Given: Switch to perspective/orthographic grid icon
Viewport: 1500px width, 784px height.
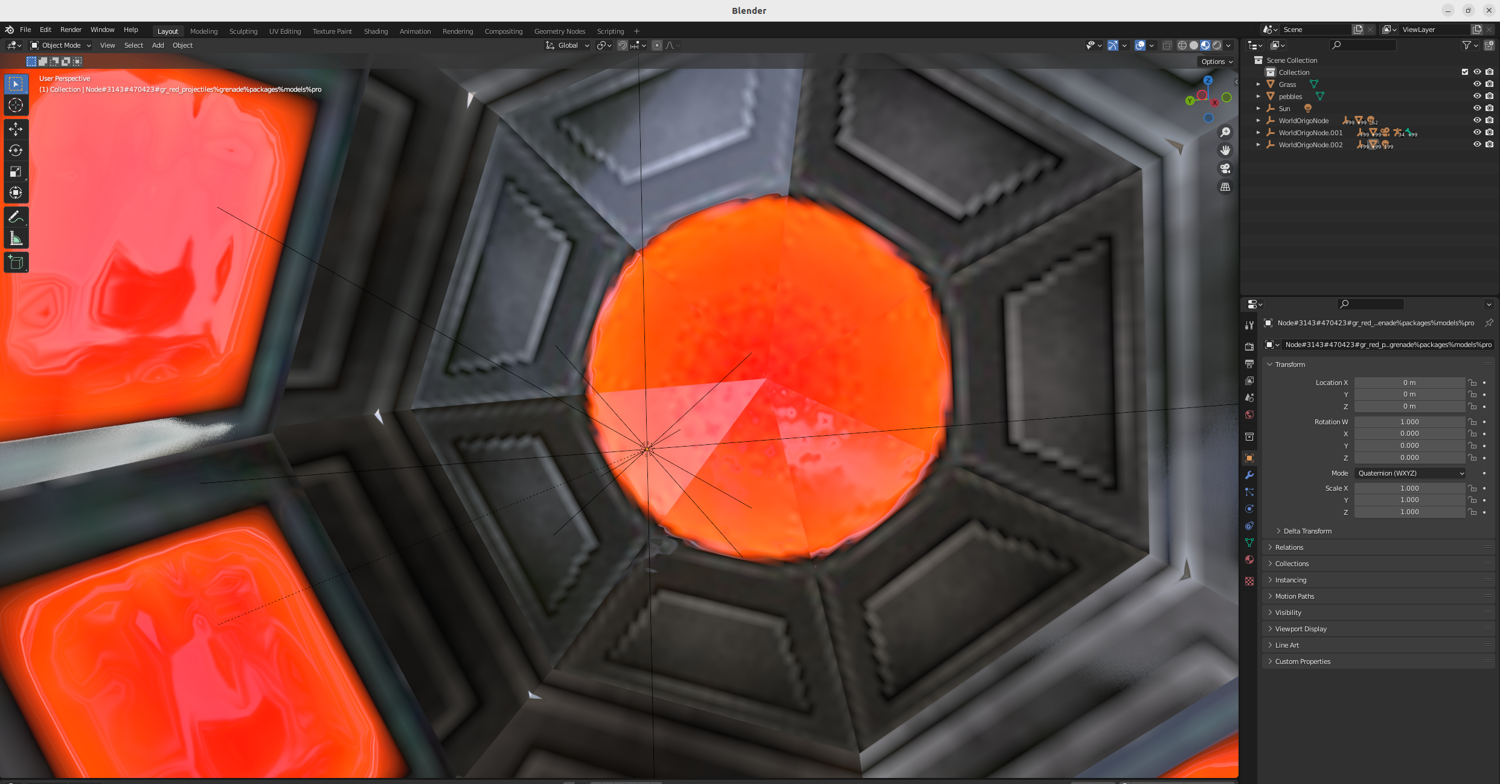Looking at the screenshot, I should coord(1225,187).
